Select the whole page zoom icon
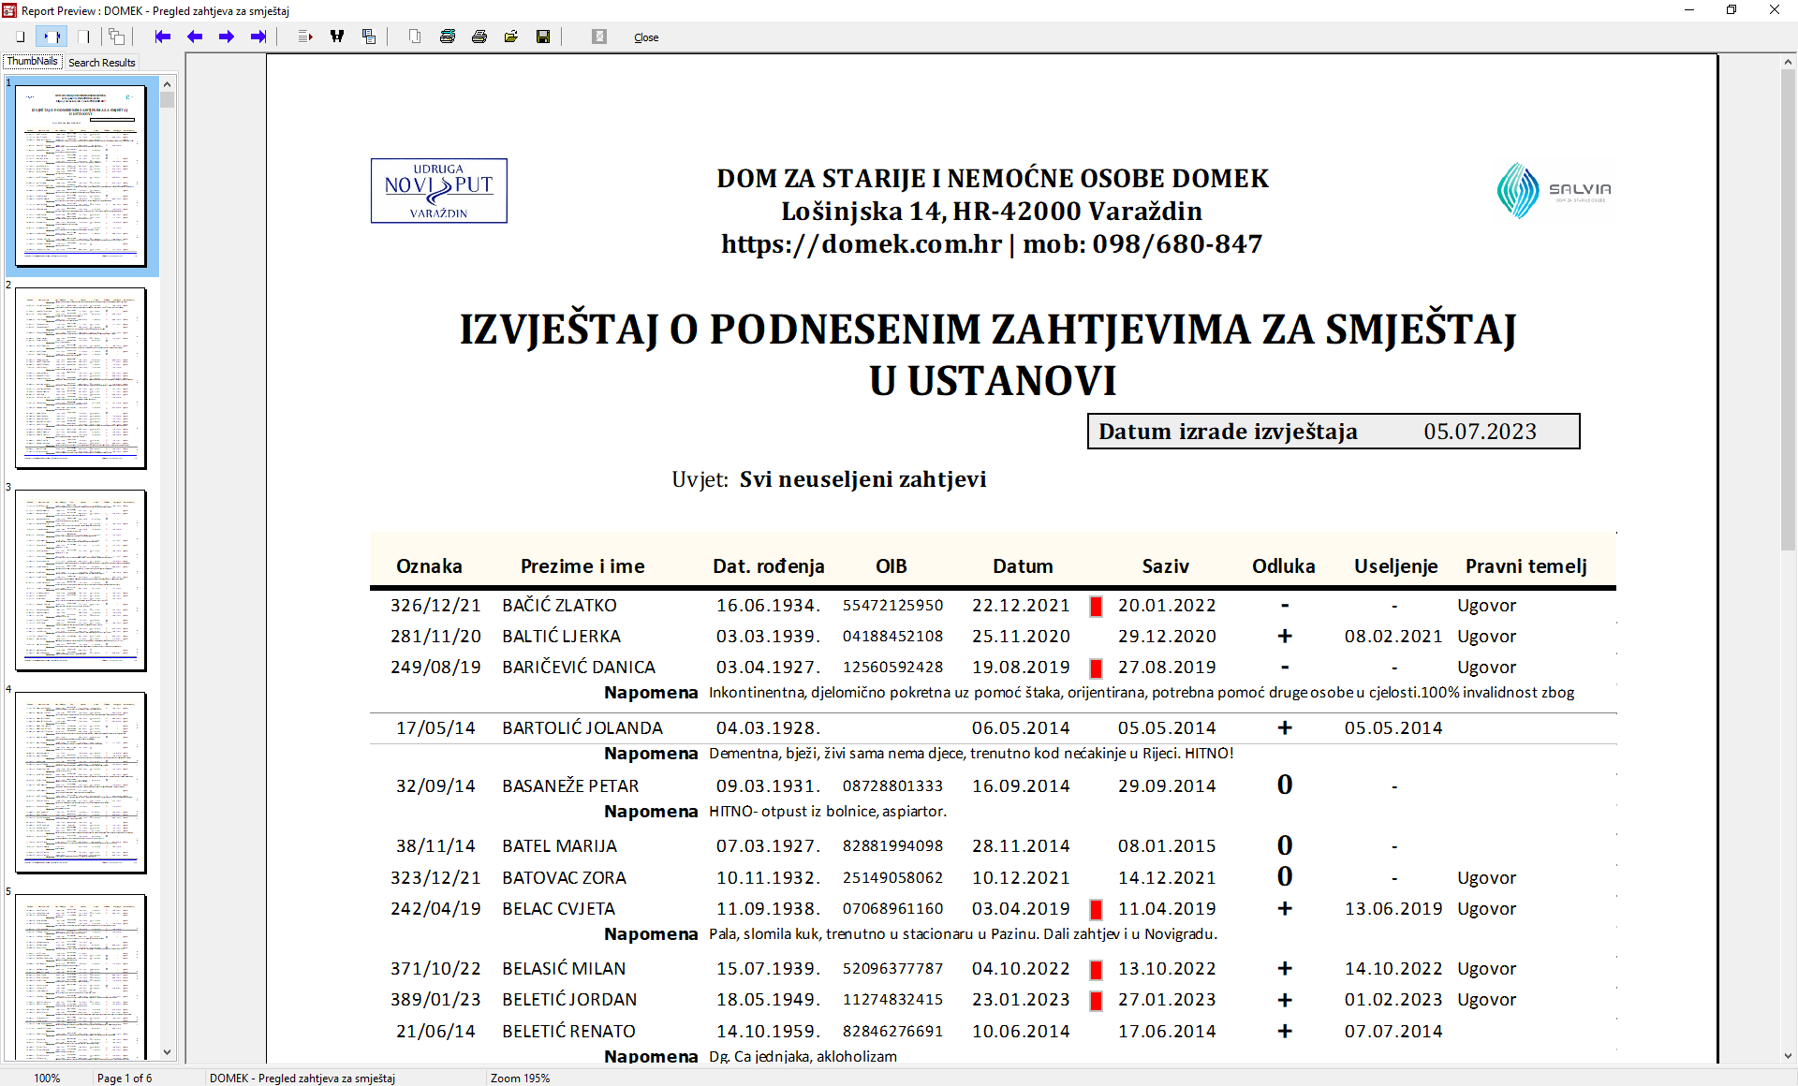 point(20,37)
